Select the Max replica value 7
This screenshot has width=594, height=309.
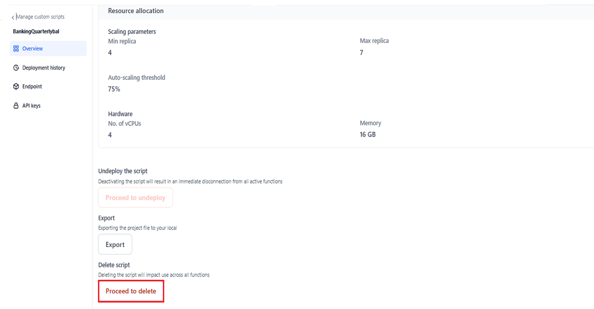(x=361, y=53)
